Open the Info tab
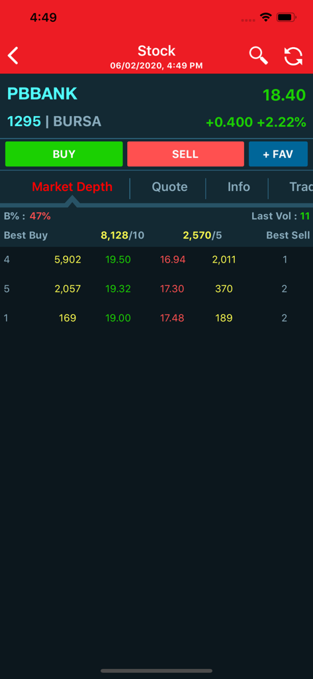Screen dimensions: 313x679 coord(239,186)
